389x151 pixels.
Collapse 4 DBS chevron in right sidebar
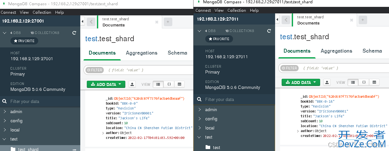(199, 31)
